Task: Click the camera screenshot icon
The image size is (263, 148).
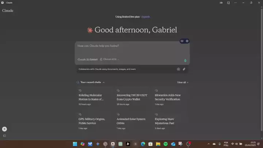Action: (178, 69)
